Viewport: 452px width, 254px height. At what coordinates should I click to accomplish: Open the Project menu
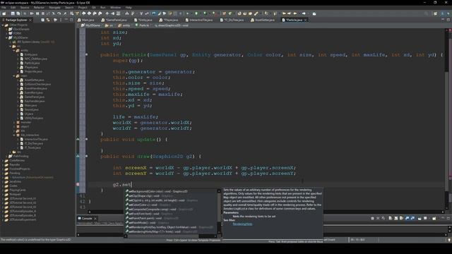pos(83,8)
